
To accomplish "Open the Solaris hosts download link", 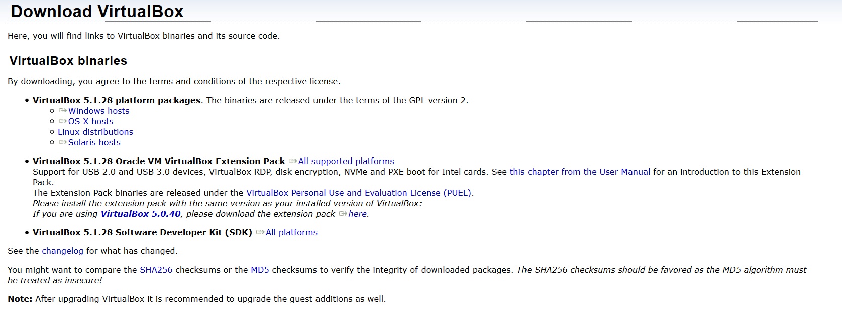I will coord(94,142).
